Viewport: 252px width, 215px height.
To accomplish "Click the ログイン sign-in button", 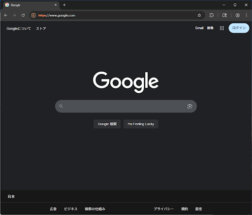I will (x=239, y=28).
